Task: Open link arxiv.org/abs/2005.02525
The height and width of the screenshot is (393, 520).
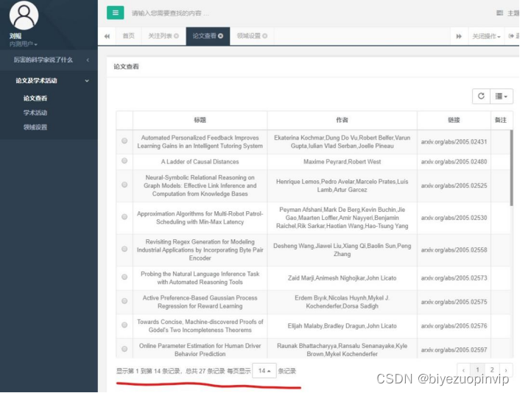Action: click(454, 185)
